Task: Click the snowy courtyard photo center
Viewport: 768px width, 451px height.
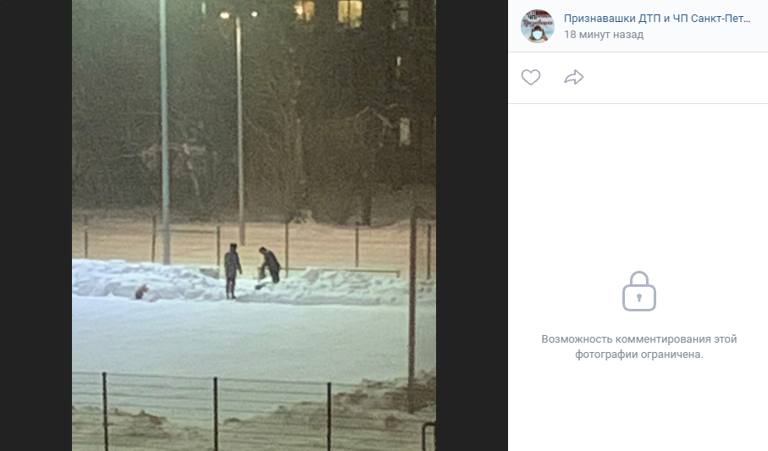Action: pyautogui.click(x=254, y=225)
